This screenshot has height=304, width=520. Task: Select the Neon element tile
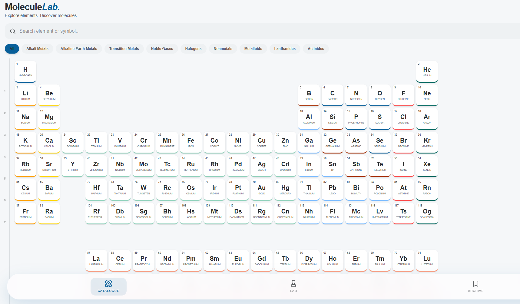(427, 95)
